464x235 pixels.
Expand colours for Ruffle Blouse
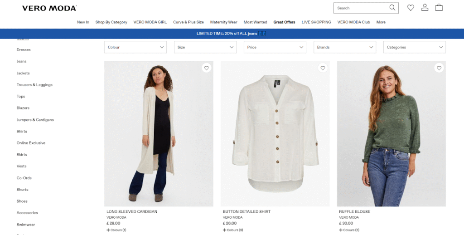click(349, 230)
